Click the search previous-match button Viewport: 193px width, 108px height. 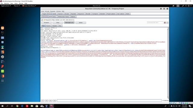click(46, 100)
